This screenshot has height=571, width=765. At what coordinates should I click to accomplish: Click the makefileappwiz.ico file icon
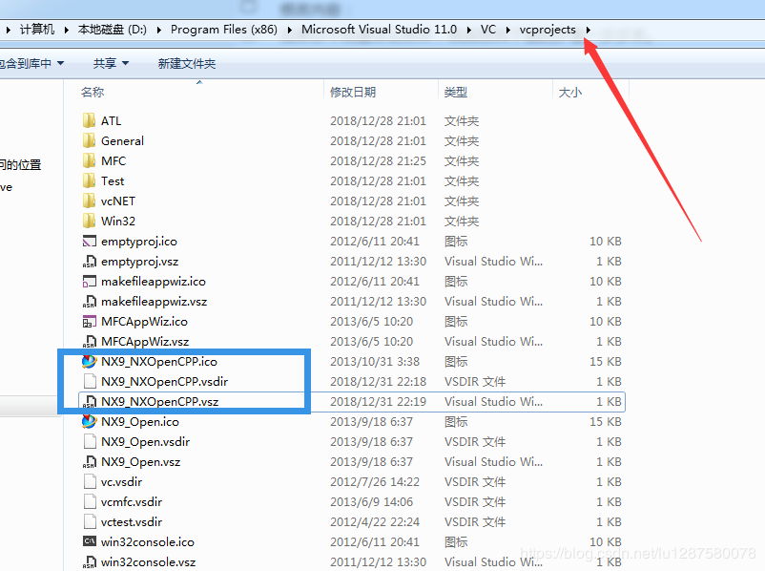(90, 282)
